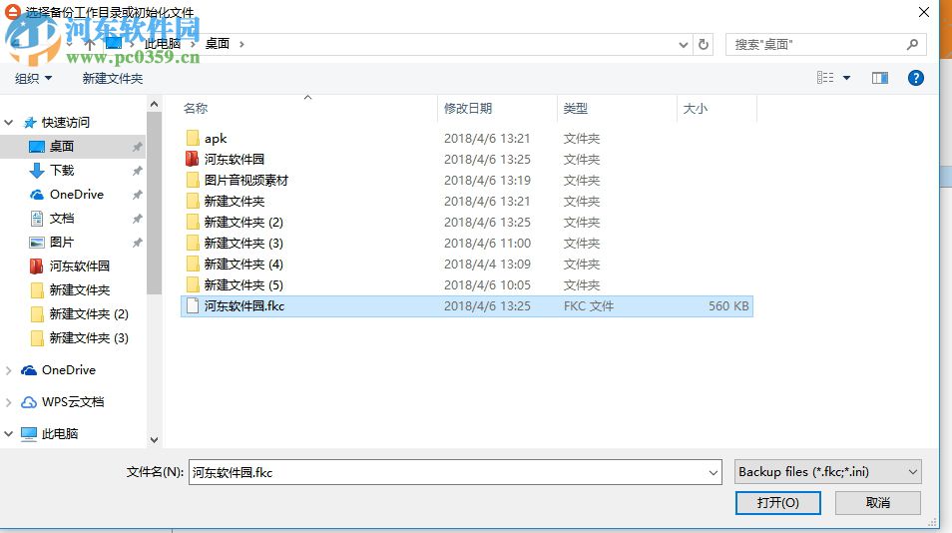Viewport: 952px width, 533px height.
Task: Click the 搜索"桌面" search box
Action: pos(825,44)
